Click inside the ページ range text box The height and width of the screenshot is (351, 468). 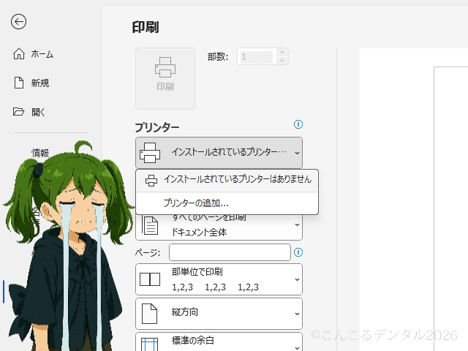pyautogui.click(x=230, y=252)
